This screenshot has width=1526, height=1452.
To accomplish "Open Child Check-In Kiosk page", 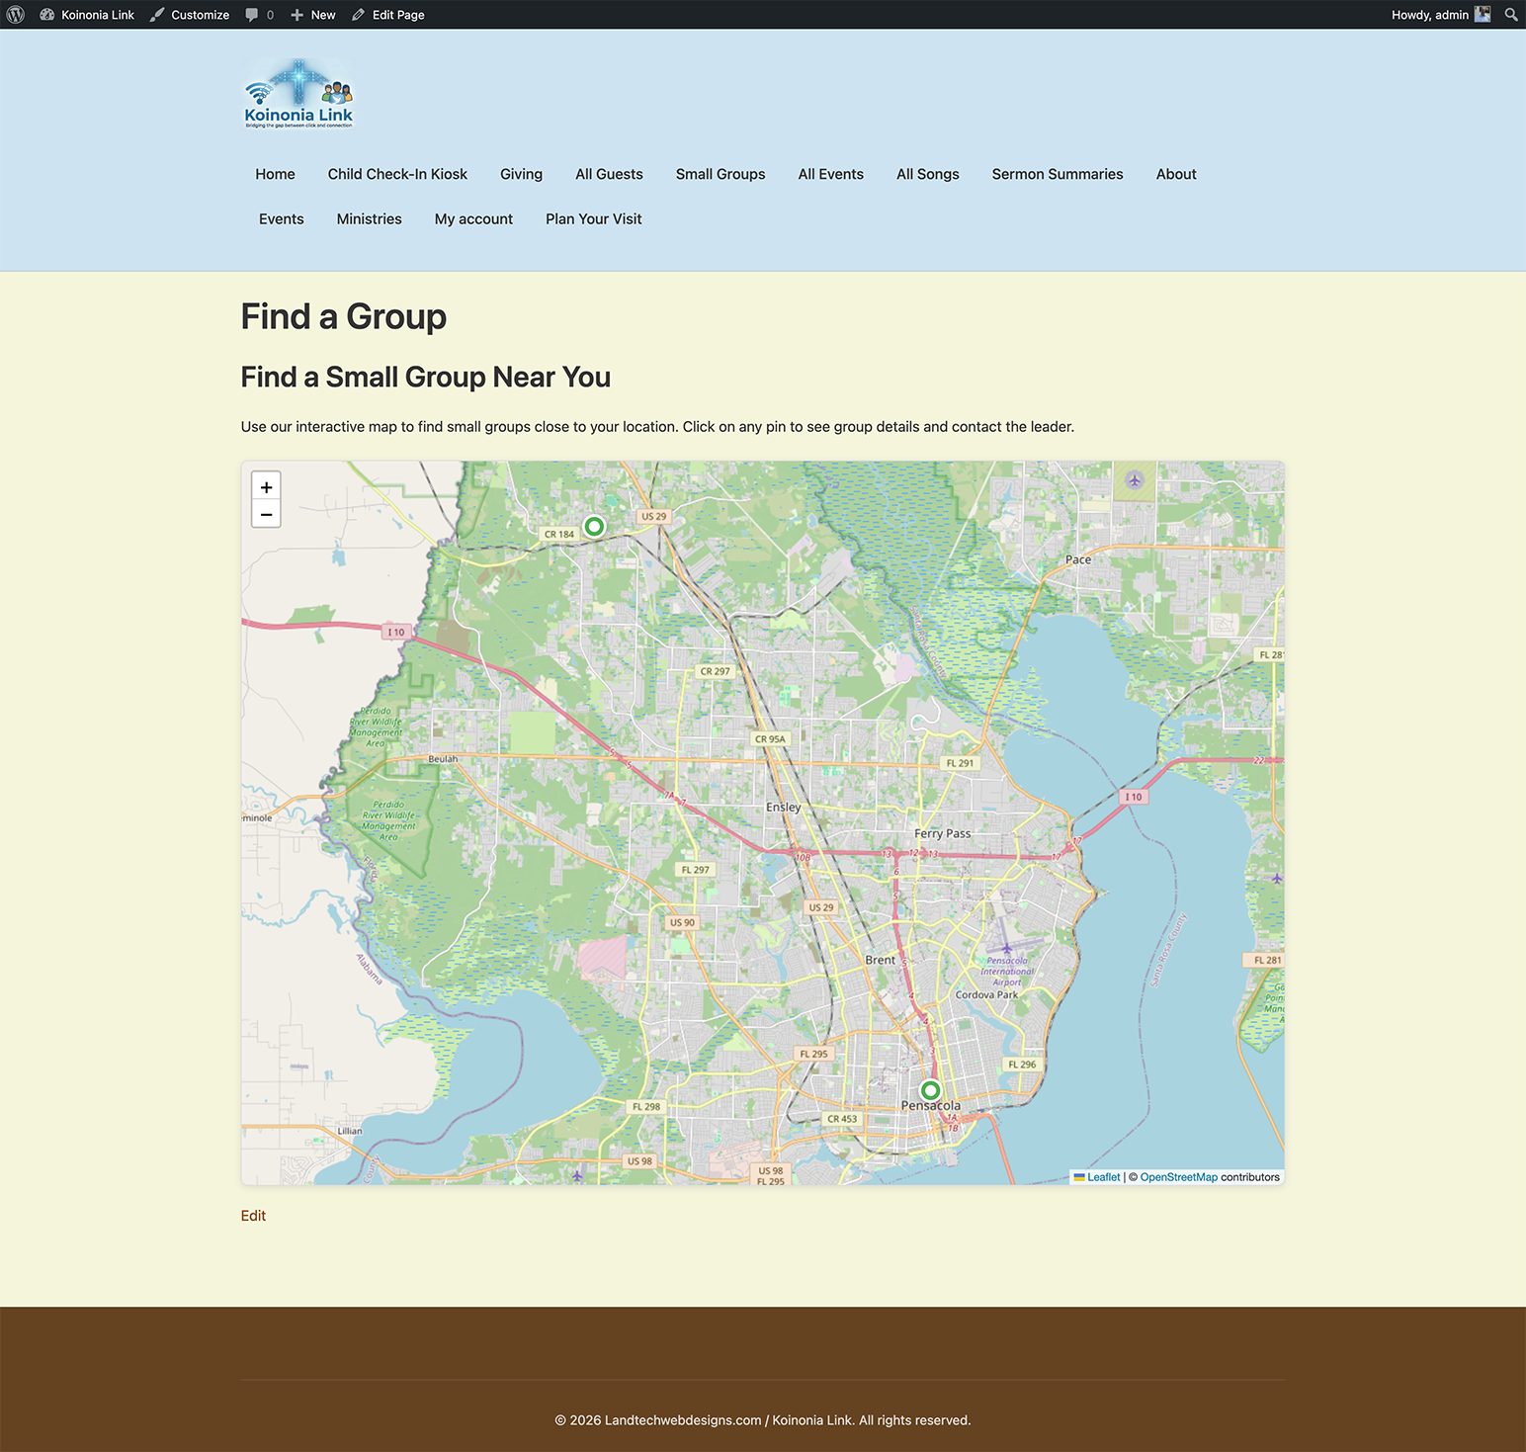I will click(397, 174).
